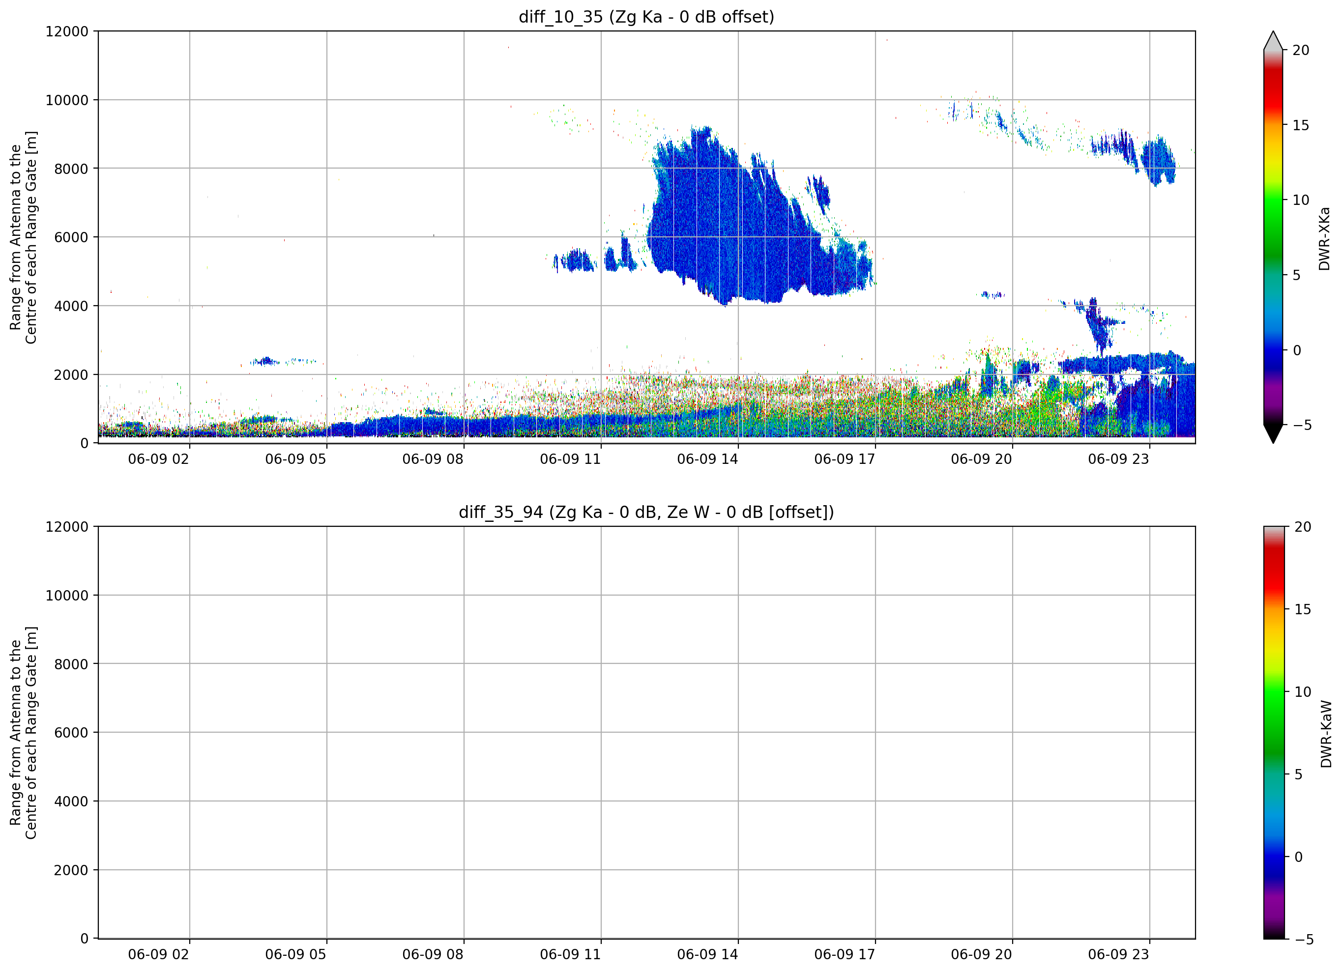Select the 'DWR-KaW' colorbar label
This screenshot has height=972, width=1343.
click(x=1326, y=734)
